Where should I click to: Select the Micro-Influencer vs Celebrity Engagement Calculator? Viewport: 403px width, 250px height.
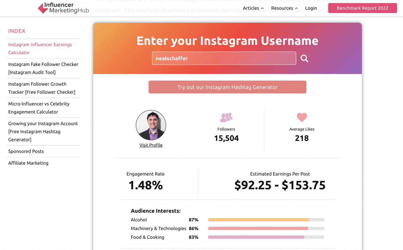click(39, 108)
